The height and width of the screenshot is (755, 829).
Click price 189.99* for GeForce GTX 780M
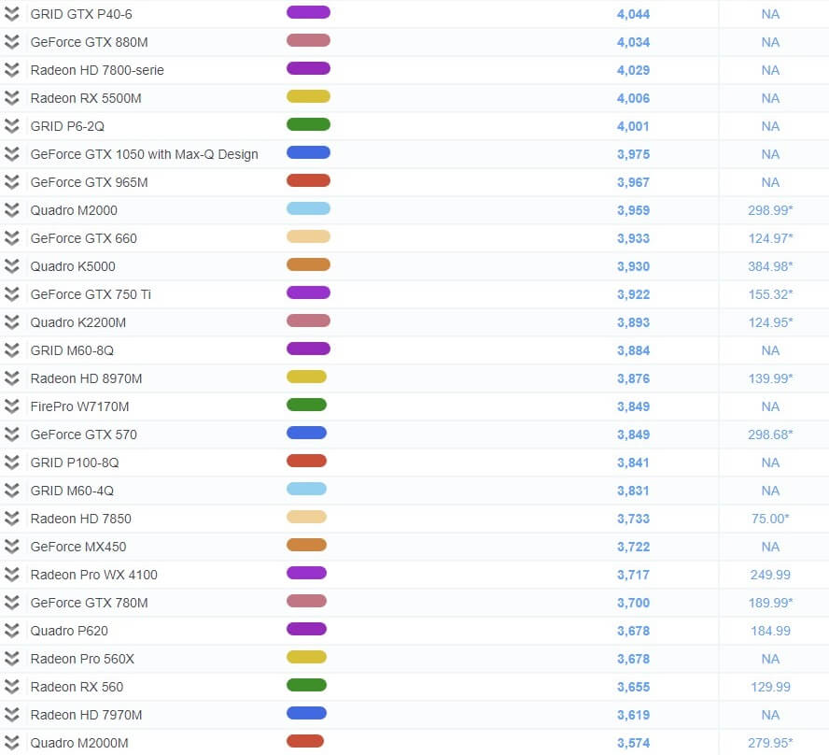coord(770,603)
